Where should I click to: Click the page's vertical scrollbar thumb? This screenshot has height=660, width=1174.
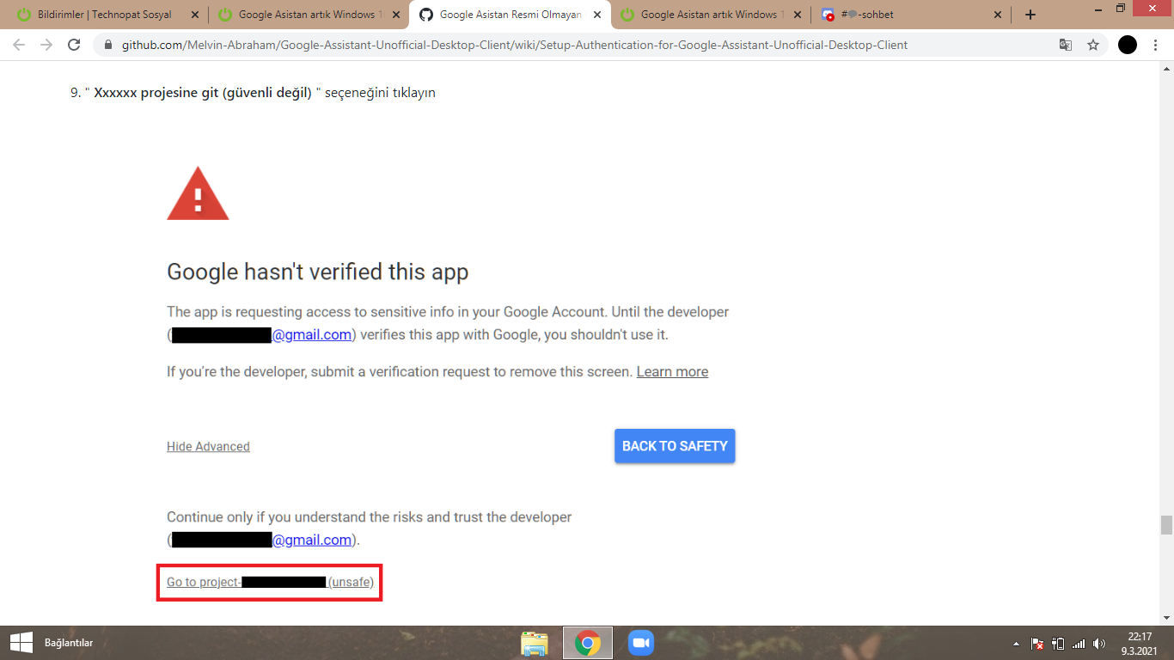[x=1166, y=525]
